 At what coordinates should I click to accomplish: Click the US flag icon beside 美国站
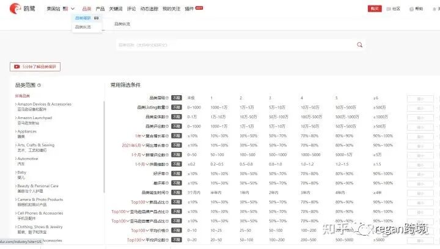pos(65,9)
